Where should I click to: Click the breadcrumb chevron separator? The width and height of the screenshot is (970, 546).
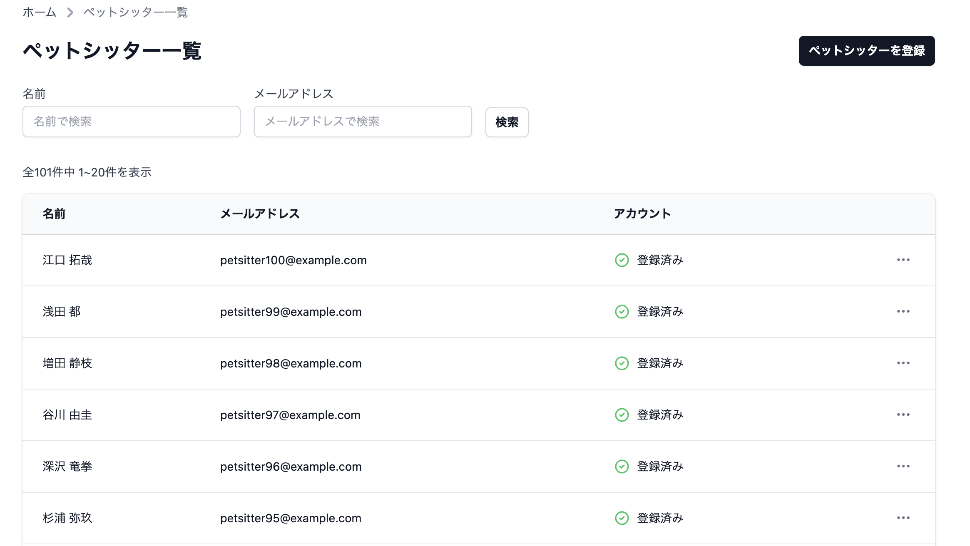click(x=70, y=12)
